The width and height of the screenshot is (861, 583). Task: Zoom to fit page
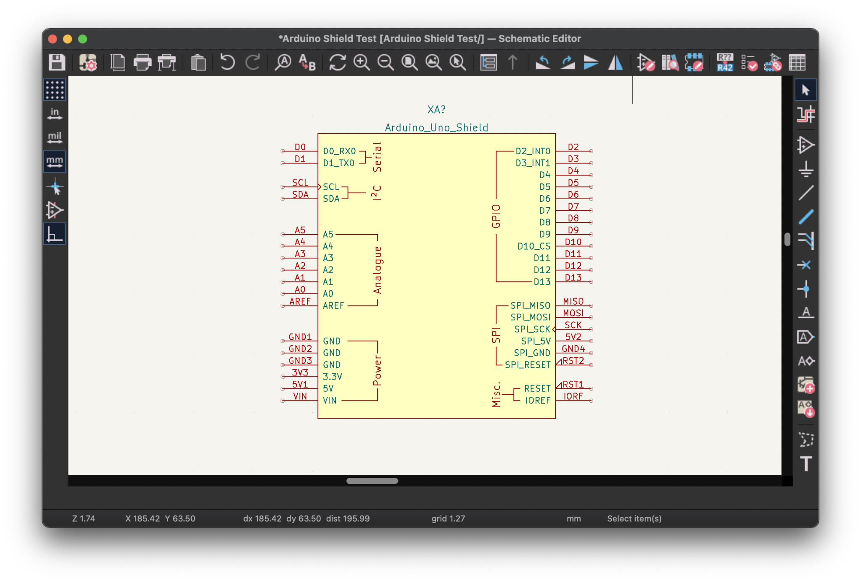409,63
